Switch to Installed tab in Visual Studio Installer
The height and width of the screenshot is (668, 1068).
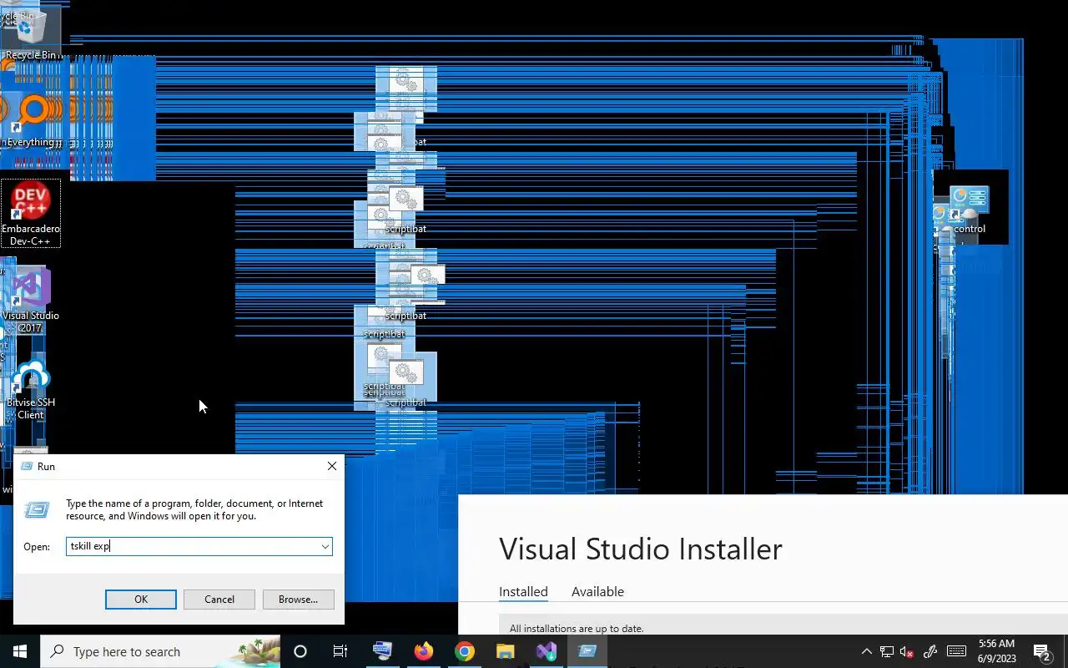click(523, 591)
